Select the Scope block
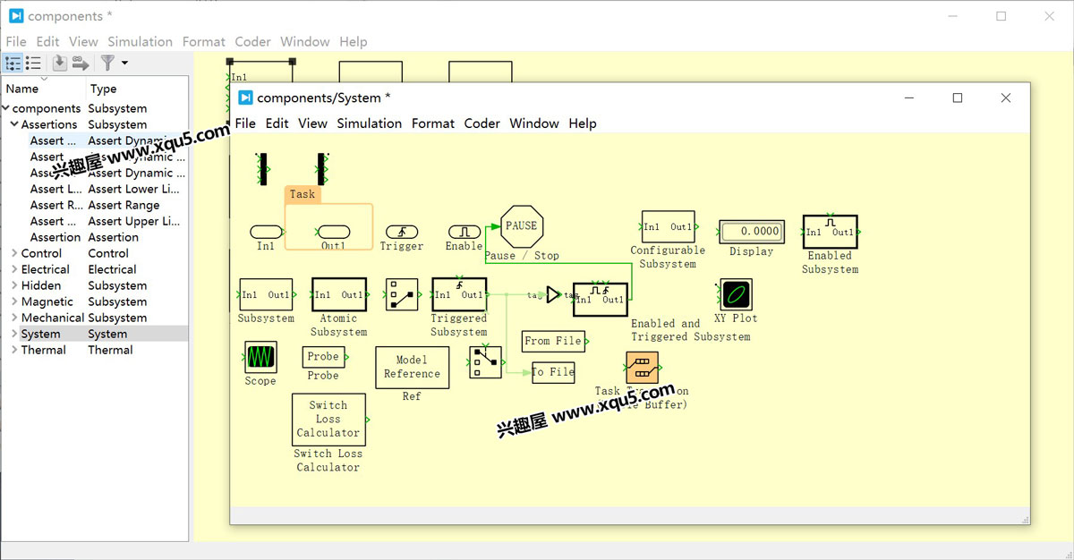1074x560 pixels. 260,357
